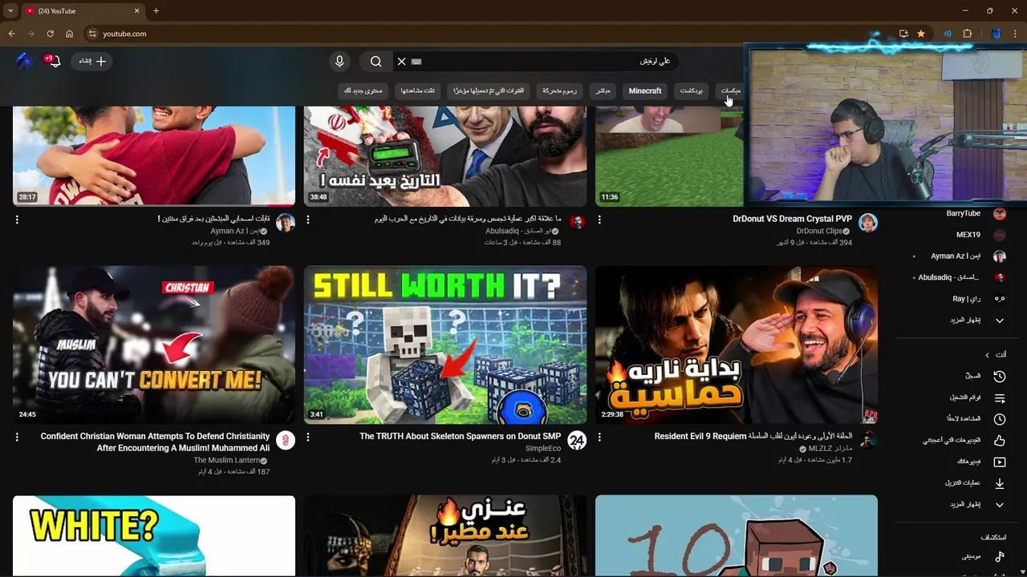Screen dimensions: 1027x577
Task: Open more options for Ayman Az video
Action: coord(17,220)
